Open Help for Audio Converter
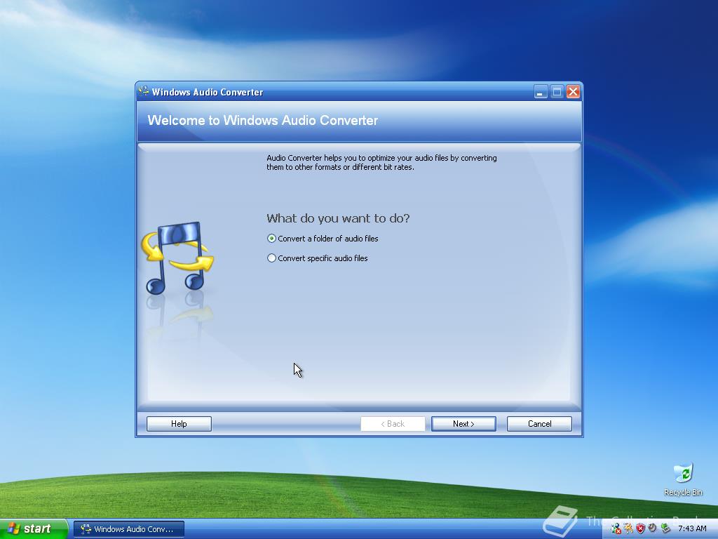The width and height of the screenshot is (718, 539). point(179,423)
